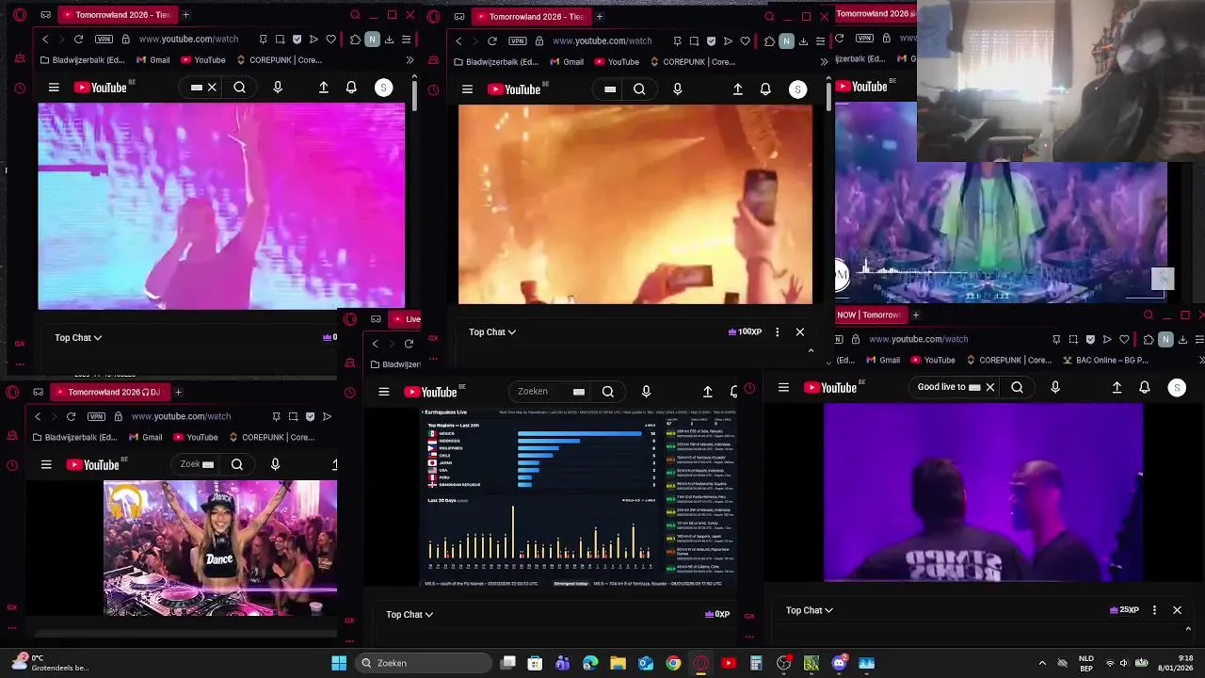Click voice search microphone in bottom-right window
The image size is (1205, 678).
(1054, 387)
